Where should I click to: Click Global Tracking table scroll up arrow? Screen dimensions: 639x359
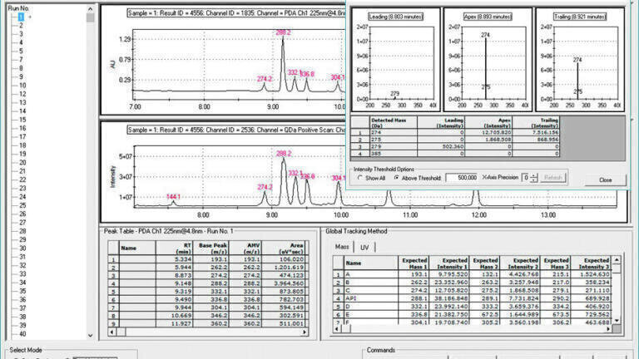point(617,259)
